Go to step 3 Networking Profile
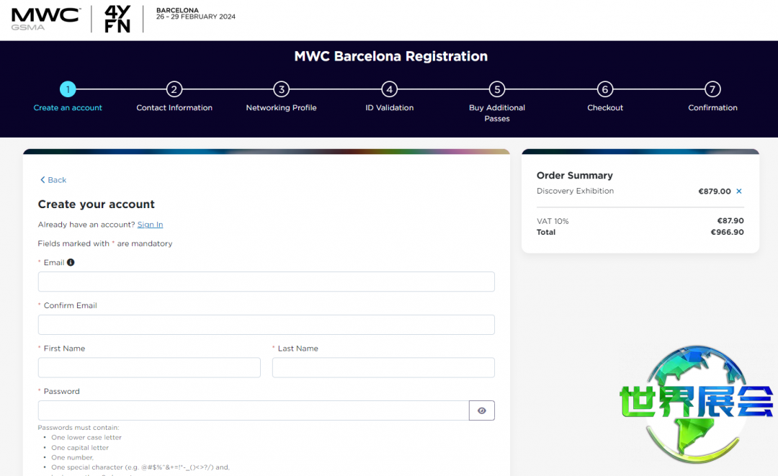Viewport: 778px width, 476px height. pos(282,89)
